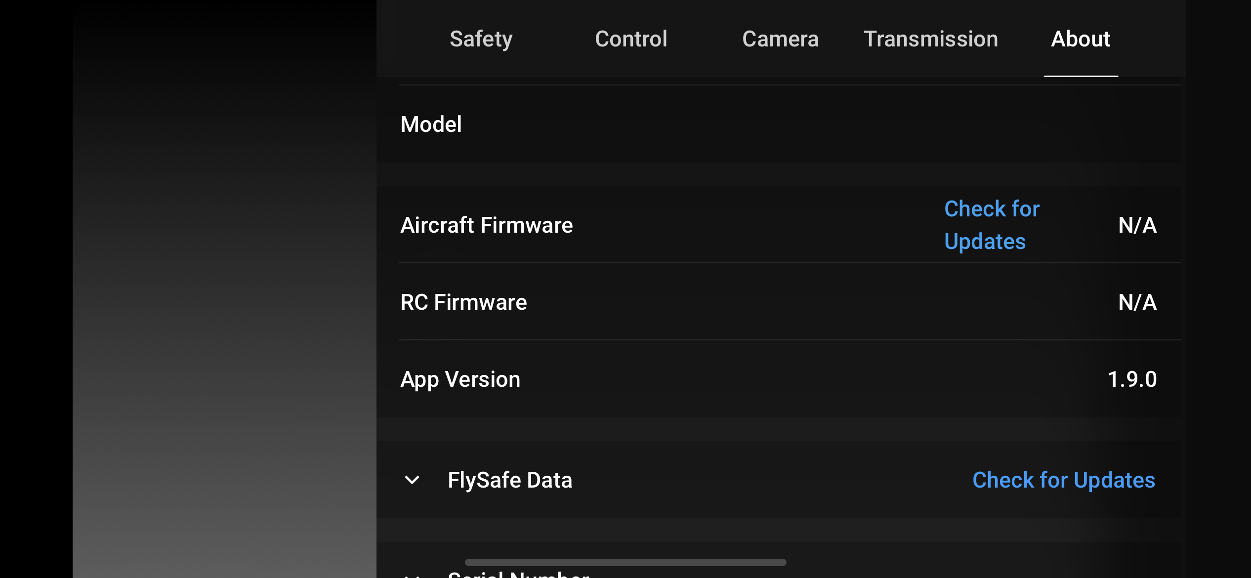Open the Safety settings tab
Viewport: 1251px width, 578px height.
(x=480, y=38)
